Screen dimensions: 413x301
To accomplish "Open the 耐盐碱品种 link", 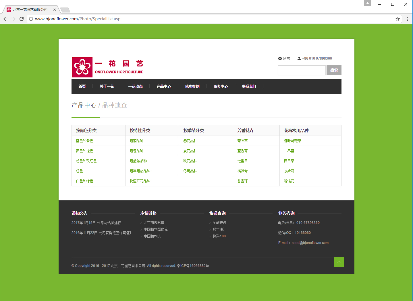I will pos(138,161).
